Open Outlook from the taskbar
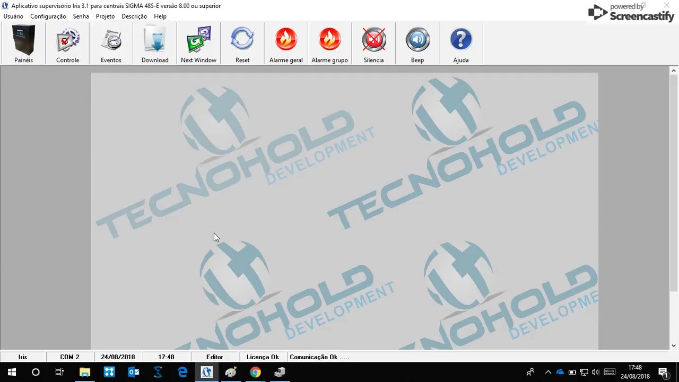Screen dimensions: 679x382 [134, 372]
